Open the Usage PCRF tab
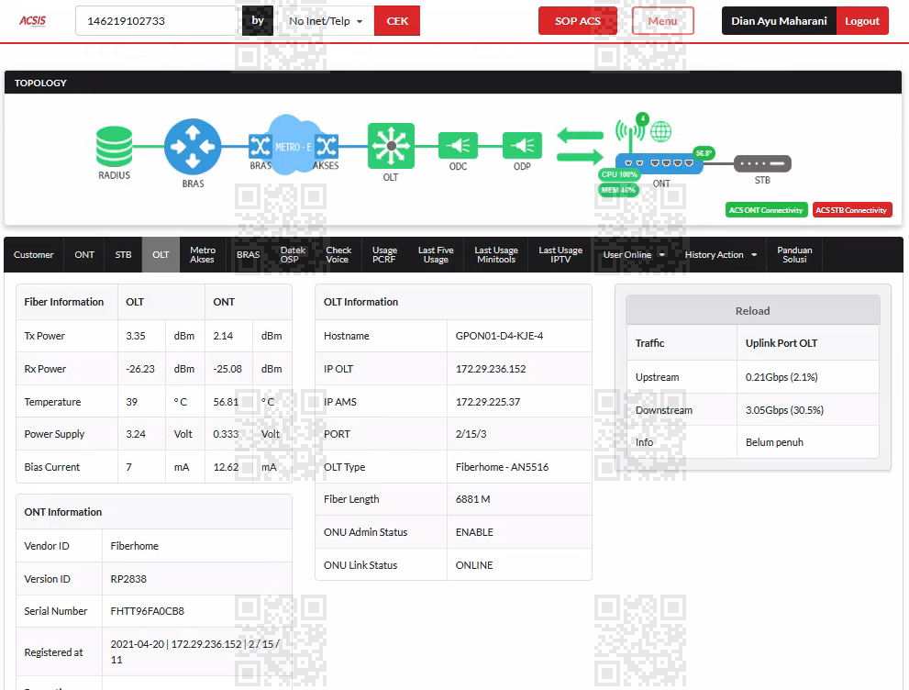 pyautogui.click(x=385, y=254)
